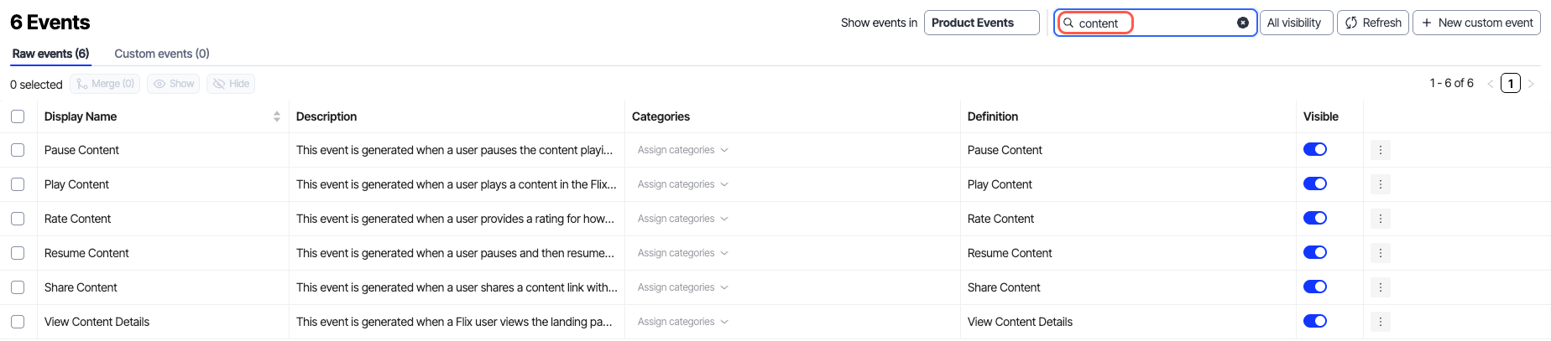Sort by Display Name using sort arrows
Viewport: 1551px width, 341px height.
click(x=277, y=116)
